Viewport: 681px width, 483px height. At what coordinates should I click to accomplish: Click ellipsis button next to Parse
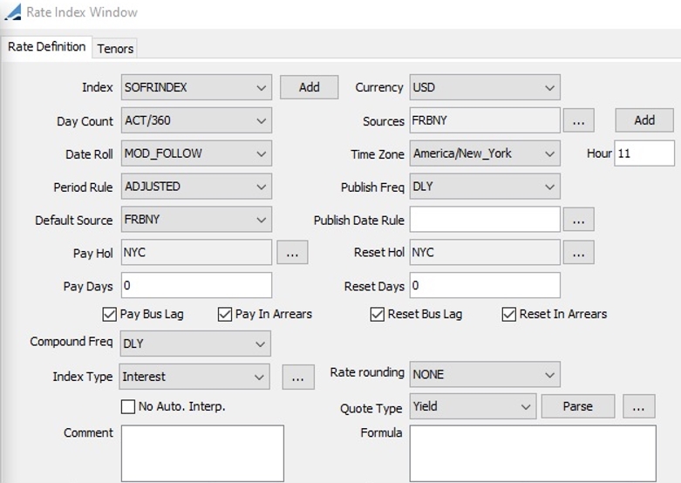tap(638, 406)
